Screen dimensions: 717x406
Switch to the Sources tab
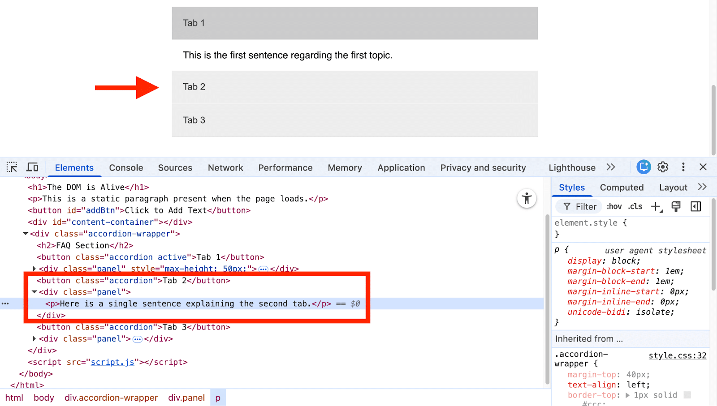click(x=175, y=168)
